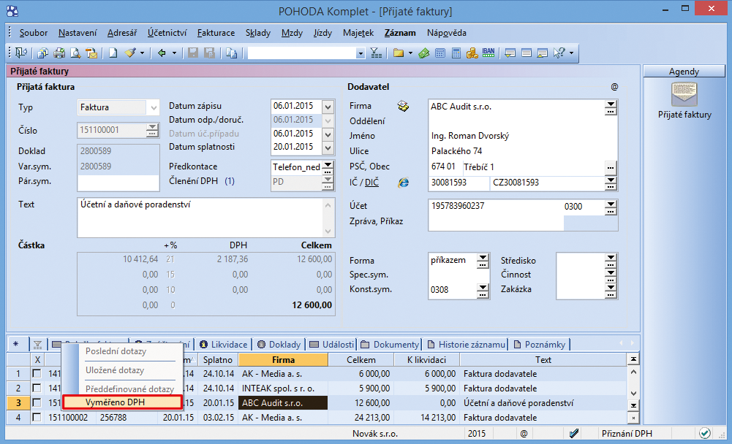The image size is (732, 444).
Task: Click the table scrollbar down arrow
Action: coord(633,393)
